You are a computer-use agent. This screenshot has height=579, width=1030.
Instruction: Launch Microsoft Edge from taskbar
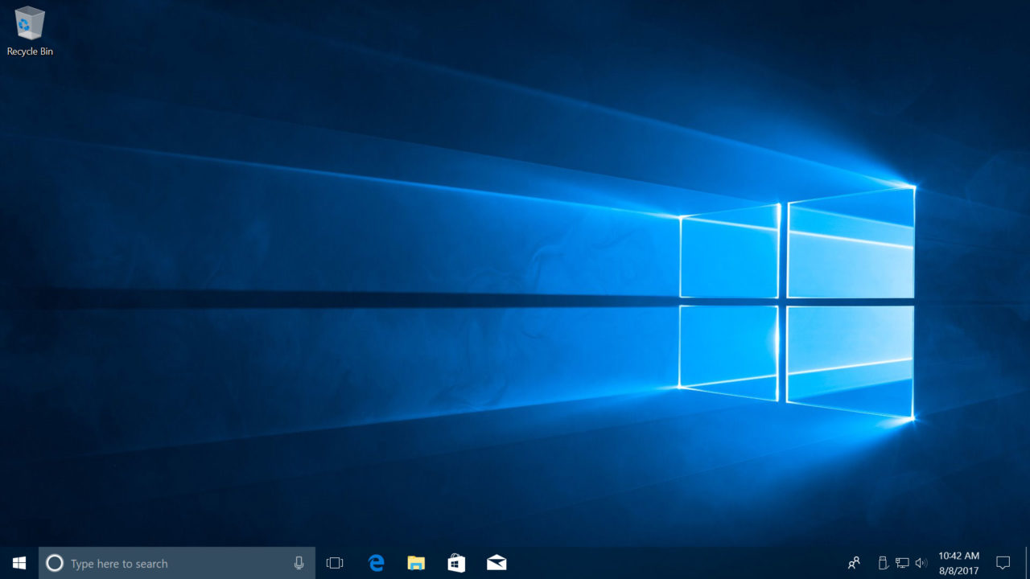coord(376,563)
